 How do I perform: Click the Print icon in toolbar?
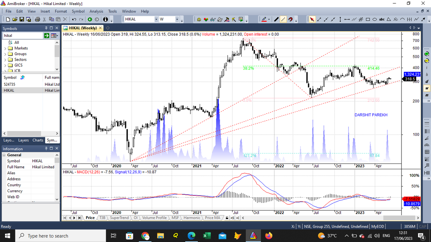[37, 19]
